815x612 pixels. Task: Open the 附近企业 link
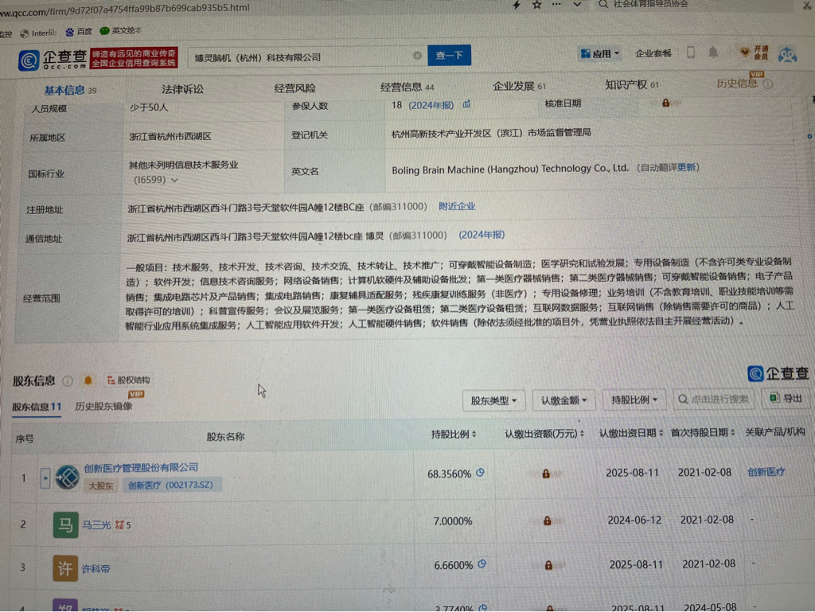click(x=456, y=206)
